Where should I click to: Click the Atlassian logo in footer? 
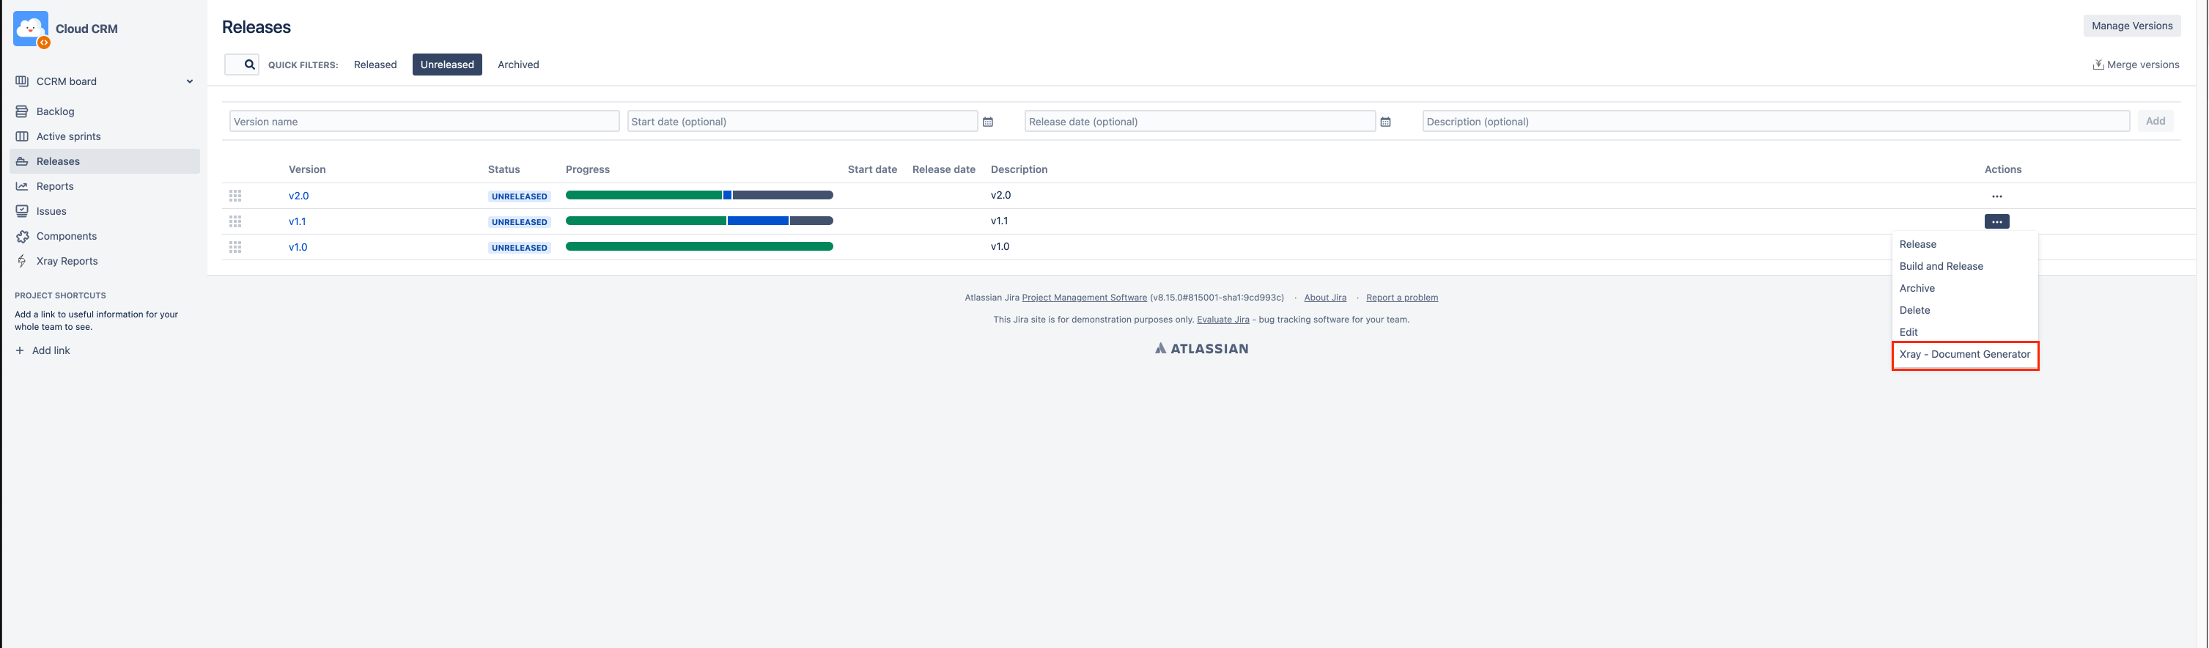click(x=1201, y=348)
